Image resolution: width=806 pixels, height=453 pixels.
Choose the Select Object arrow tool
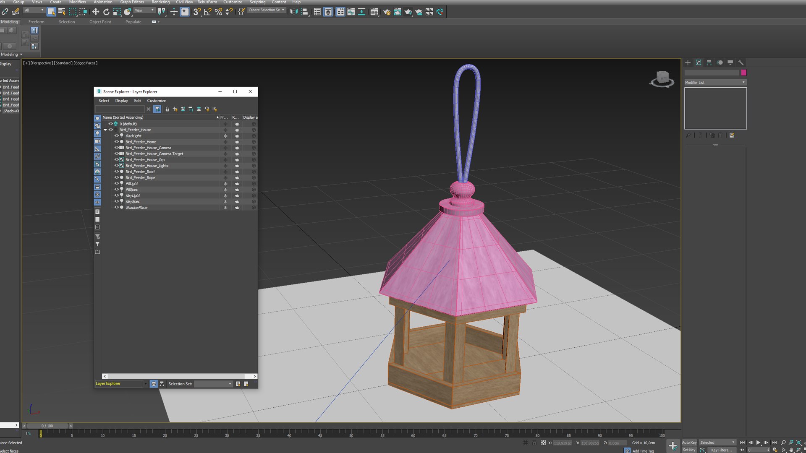[51, 12]
